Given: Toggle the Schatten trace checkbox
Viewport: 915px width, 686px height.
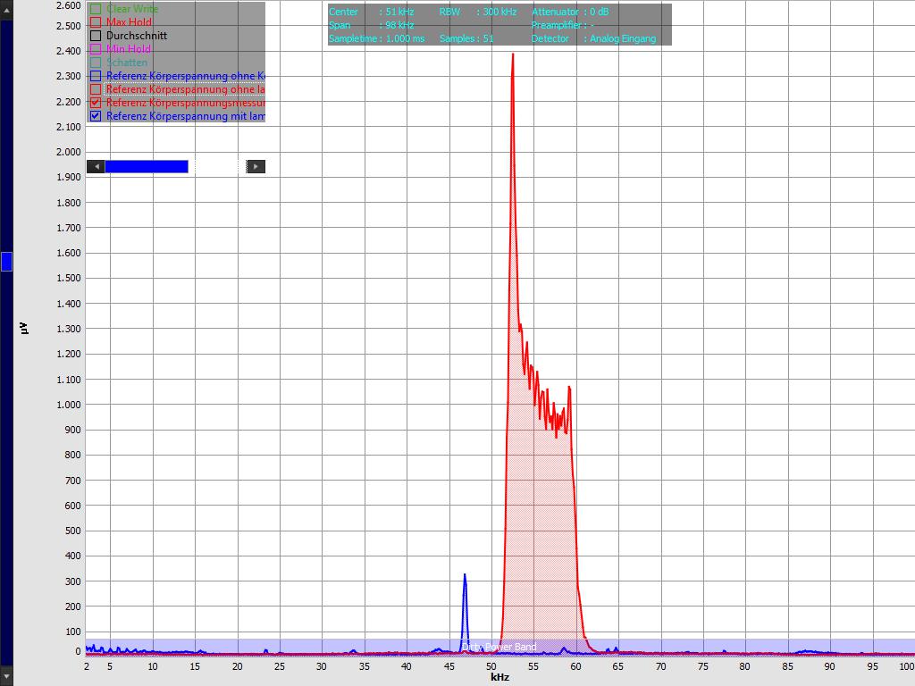Looking at the screenshot, I should tap(96, 63).
